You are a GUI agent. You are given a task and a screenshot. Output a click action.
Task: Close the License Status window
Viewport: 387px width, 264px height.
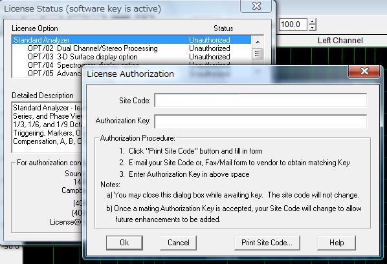click(x=256, y=5)
